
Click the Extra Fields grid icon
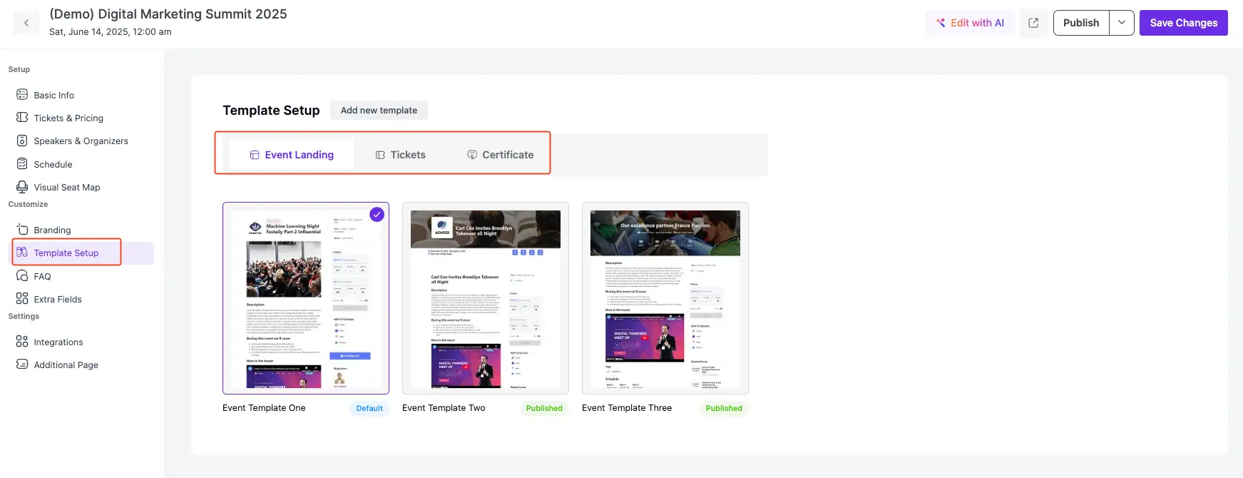[x=22, y=299]
